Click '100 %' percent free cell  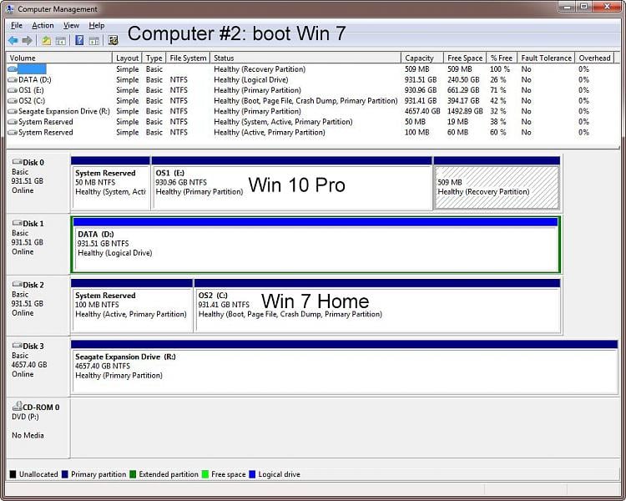[x=500, y=69]
